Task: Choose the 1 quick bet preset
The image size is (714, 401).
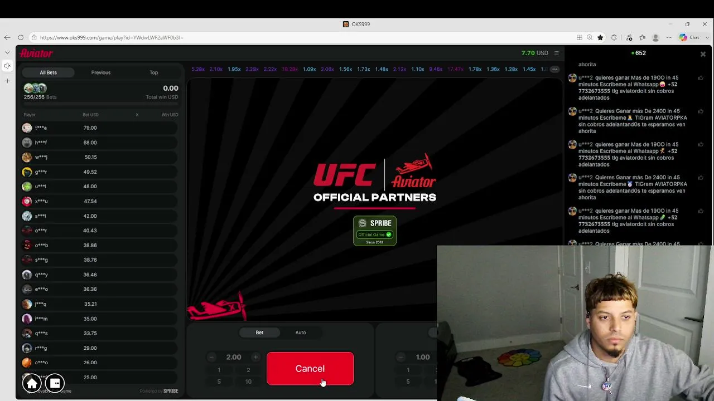Action: (219, 370)
